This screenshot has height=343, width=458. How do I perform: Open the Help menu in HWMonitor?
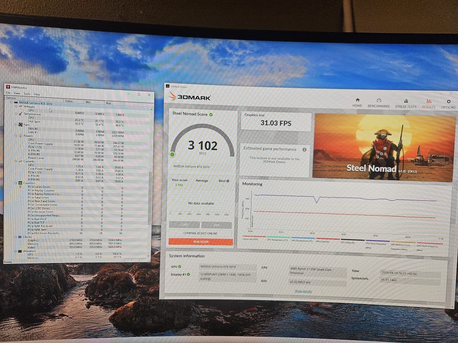[37, 94]
